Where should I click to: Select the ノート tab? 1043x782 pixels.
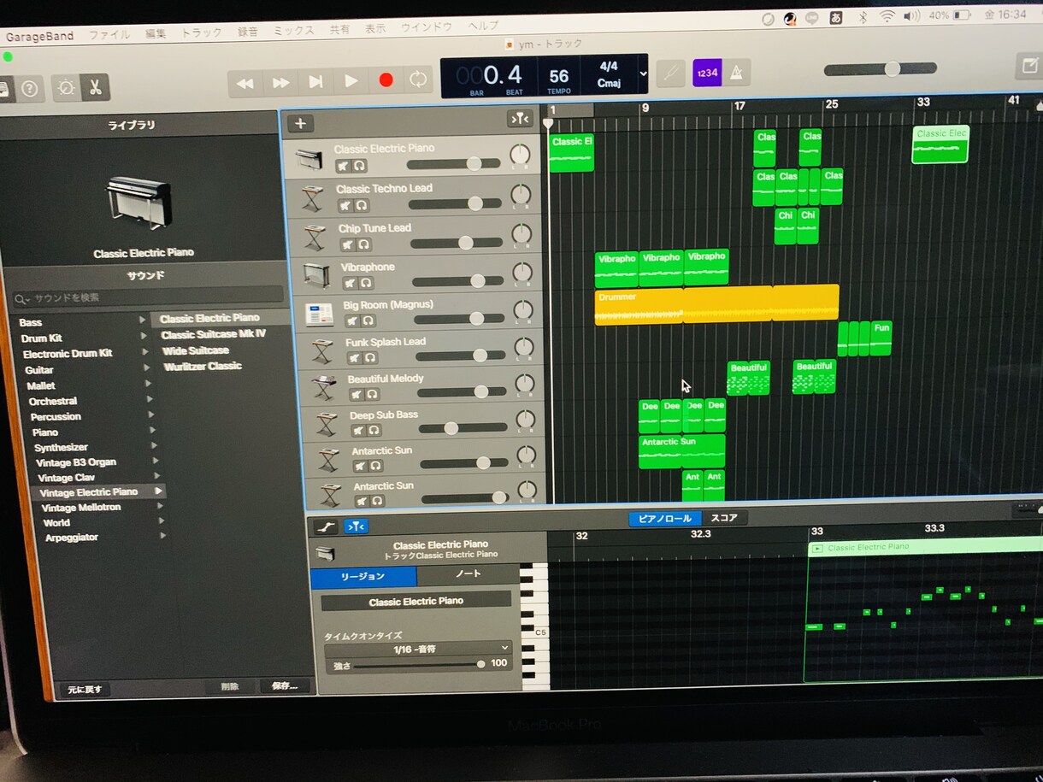(468, 574)
